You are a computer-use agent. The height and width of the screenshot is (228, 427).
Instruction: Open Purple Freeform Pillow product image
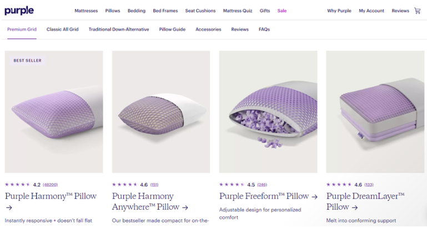(268, 112)
